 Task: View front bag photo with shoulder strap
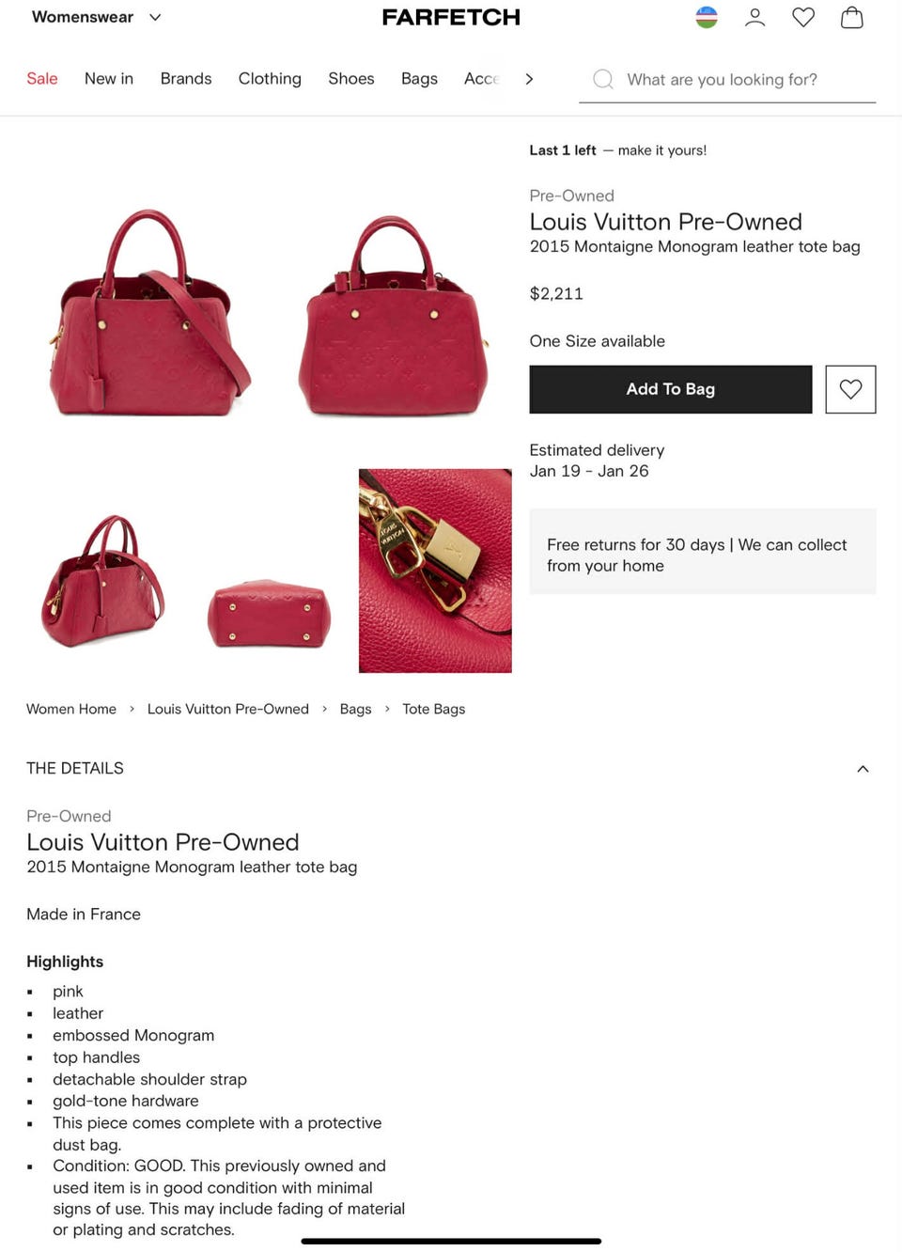[x=148, y=313]
